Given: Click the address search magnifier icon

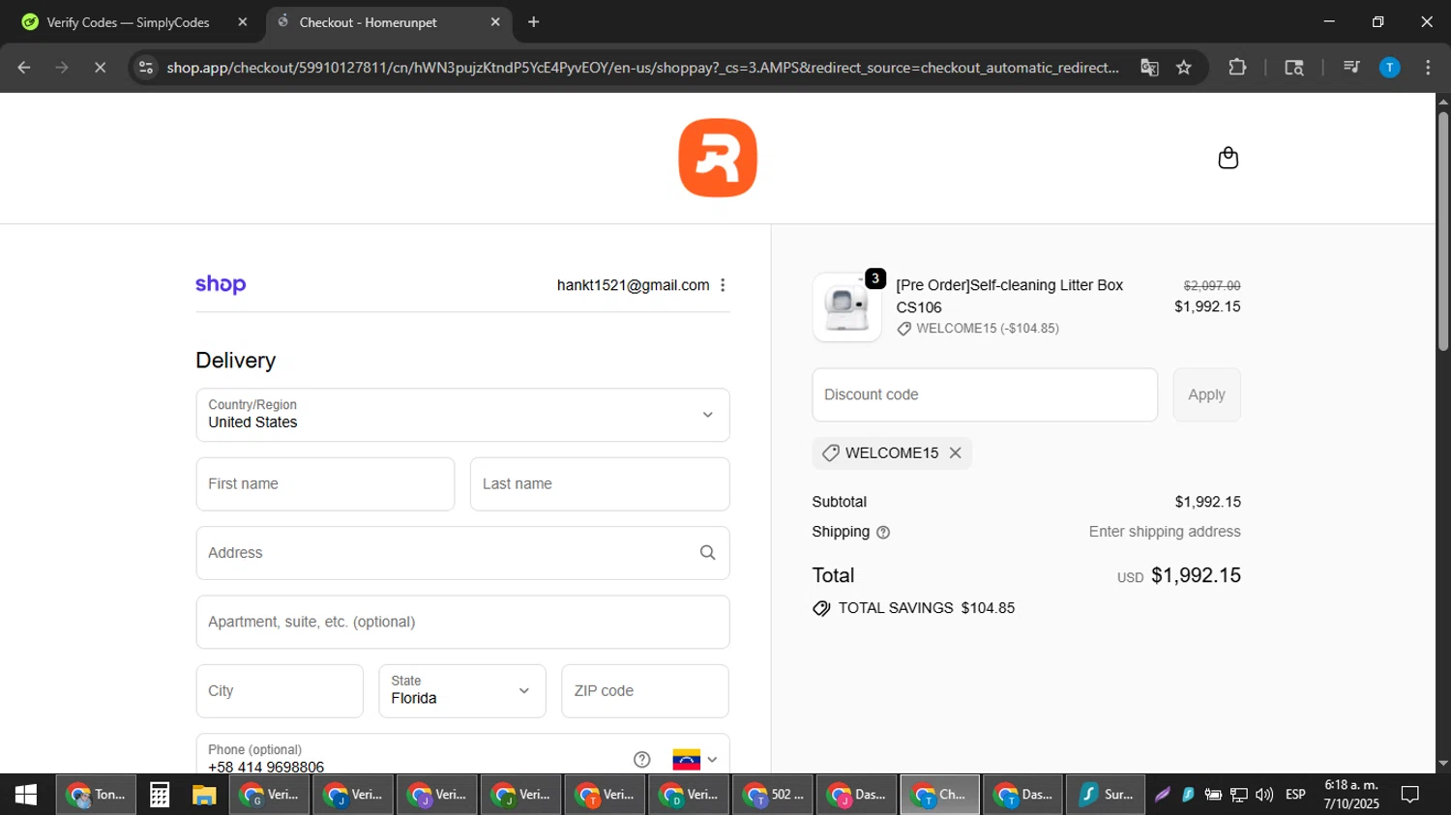Looking at the screenshot, I should [707, 553].
